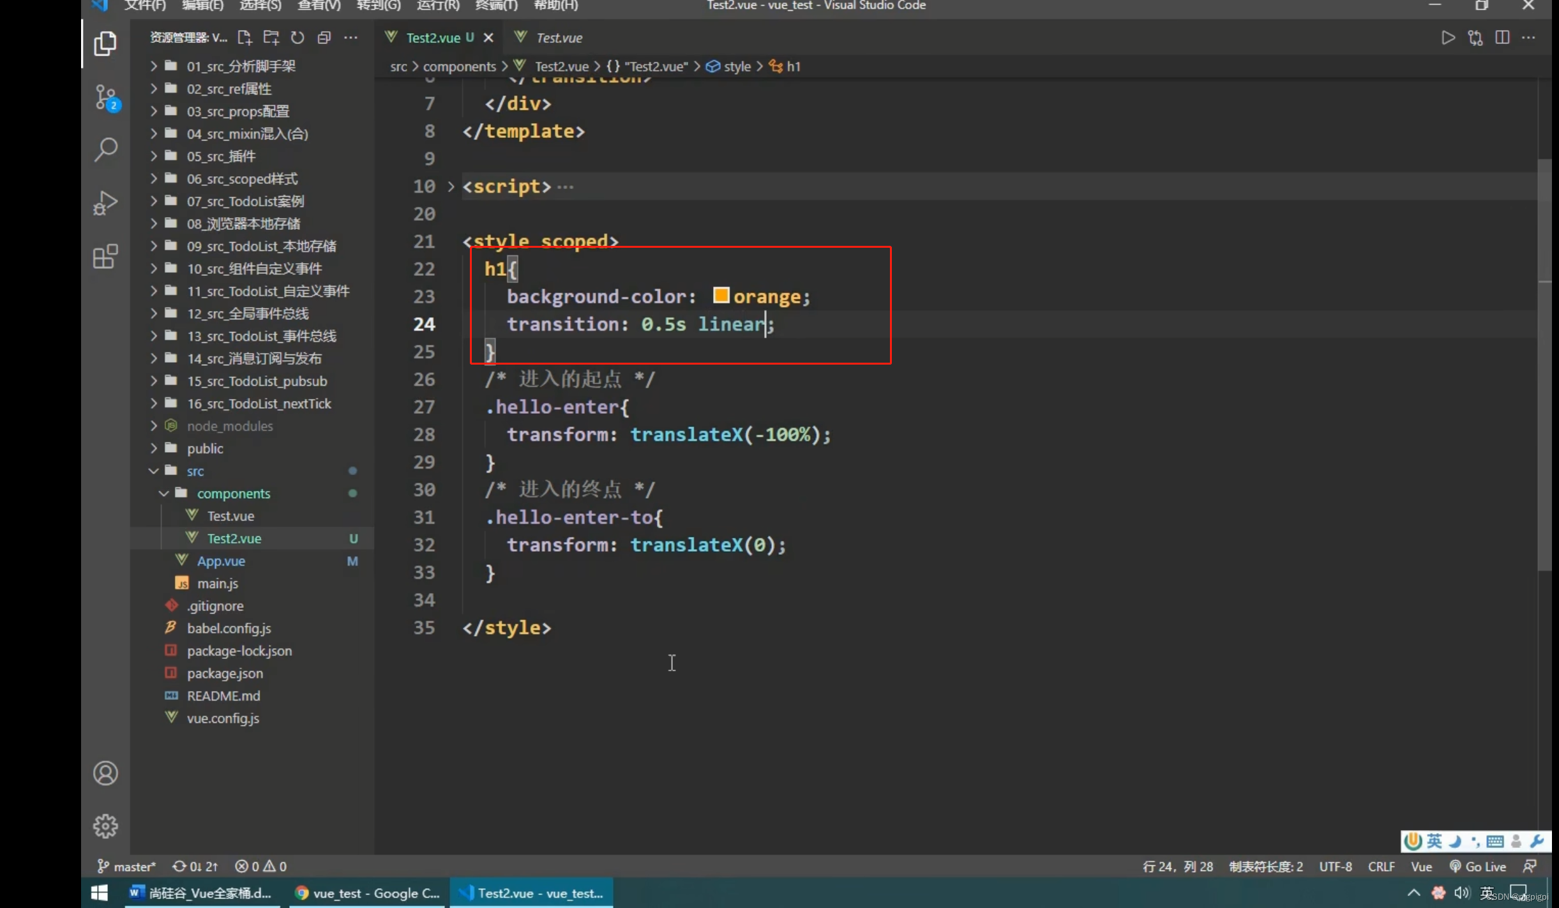Viewport: 1559px width, 908px height.
Task: Open main.js in the file tree
Action: pos(252,583)
